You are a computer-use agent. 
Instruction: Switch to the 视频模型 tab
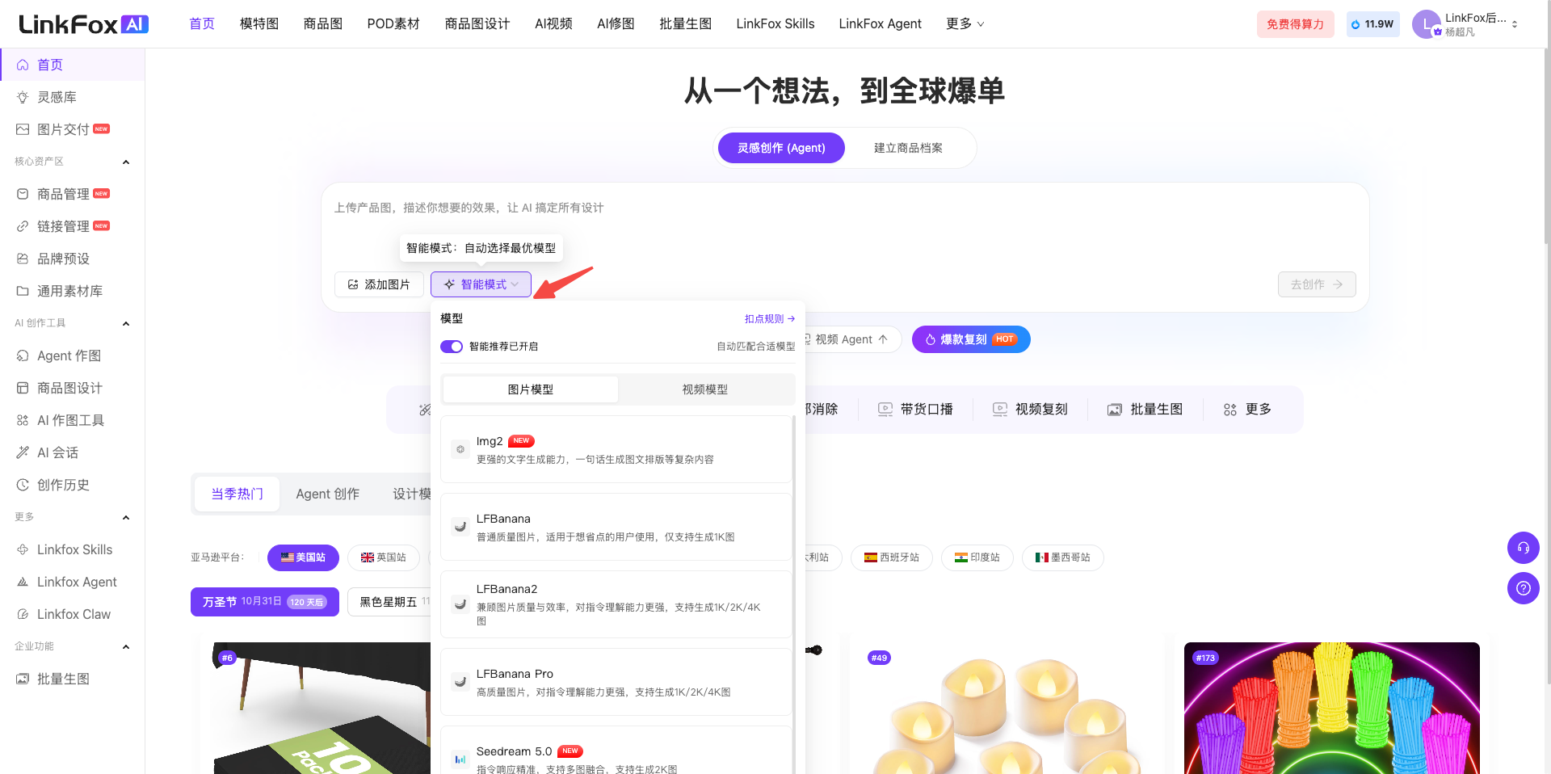click(x=705, y=389)
